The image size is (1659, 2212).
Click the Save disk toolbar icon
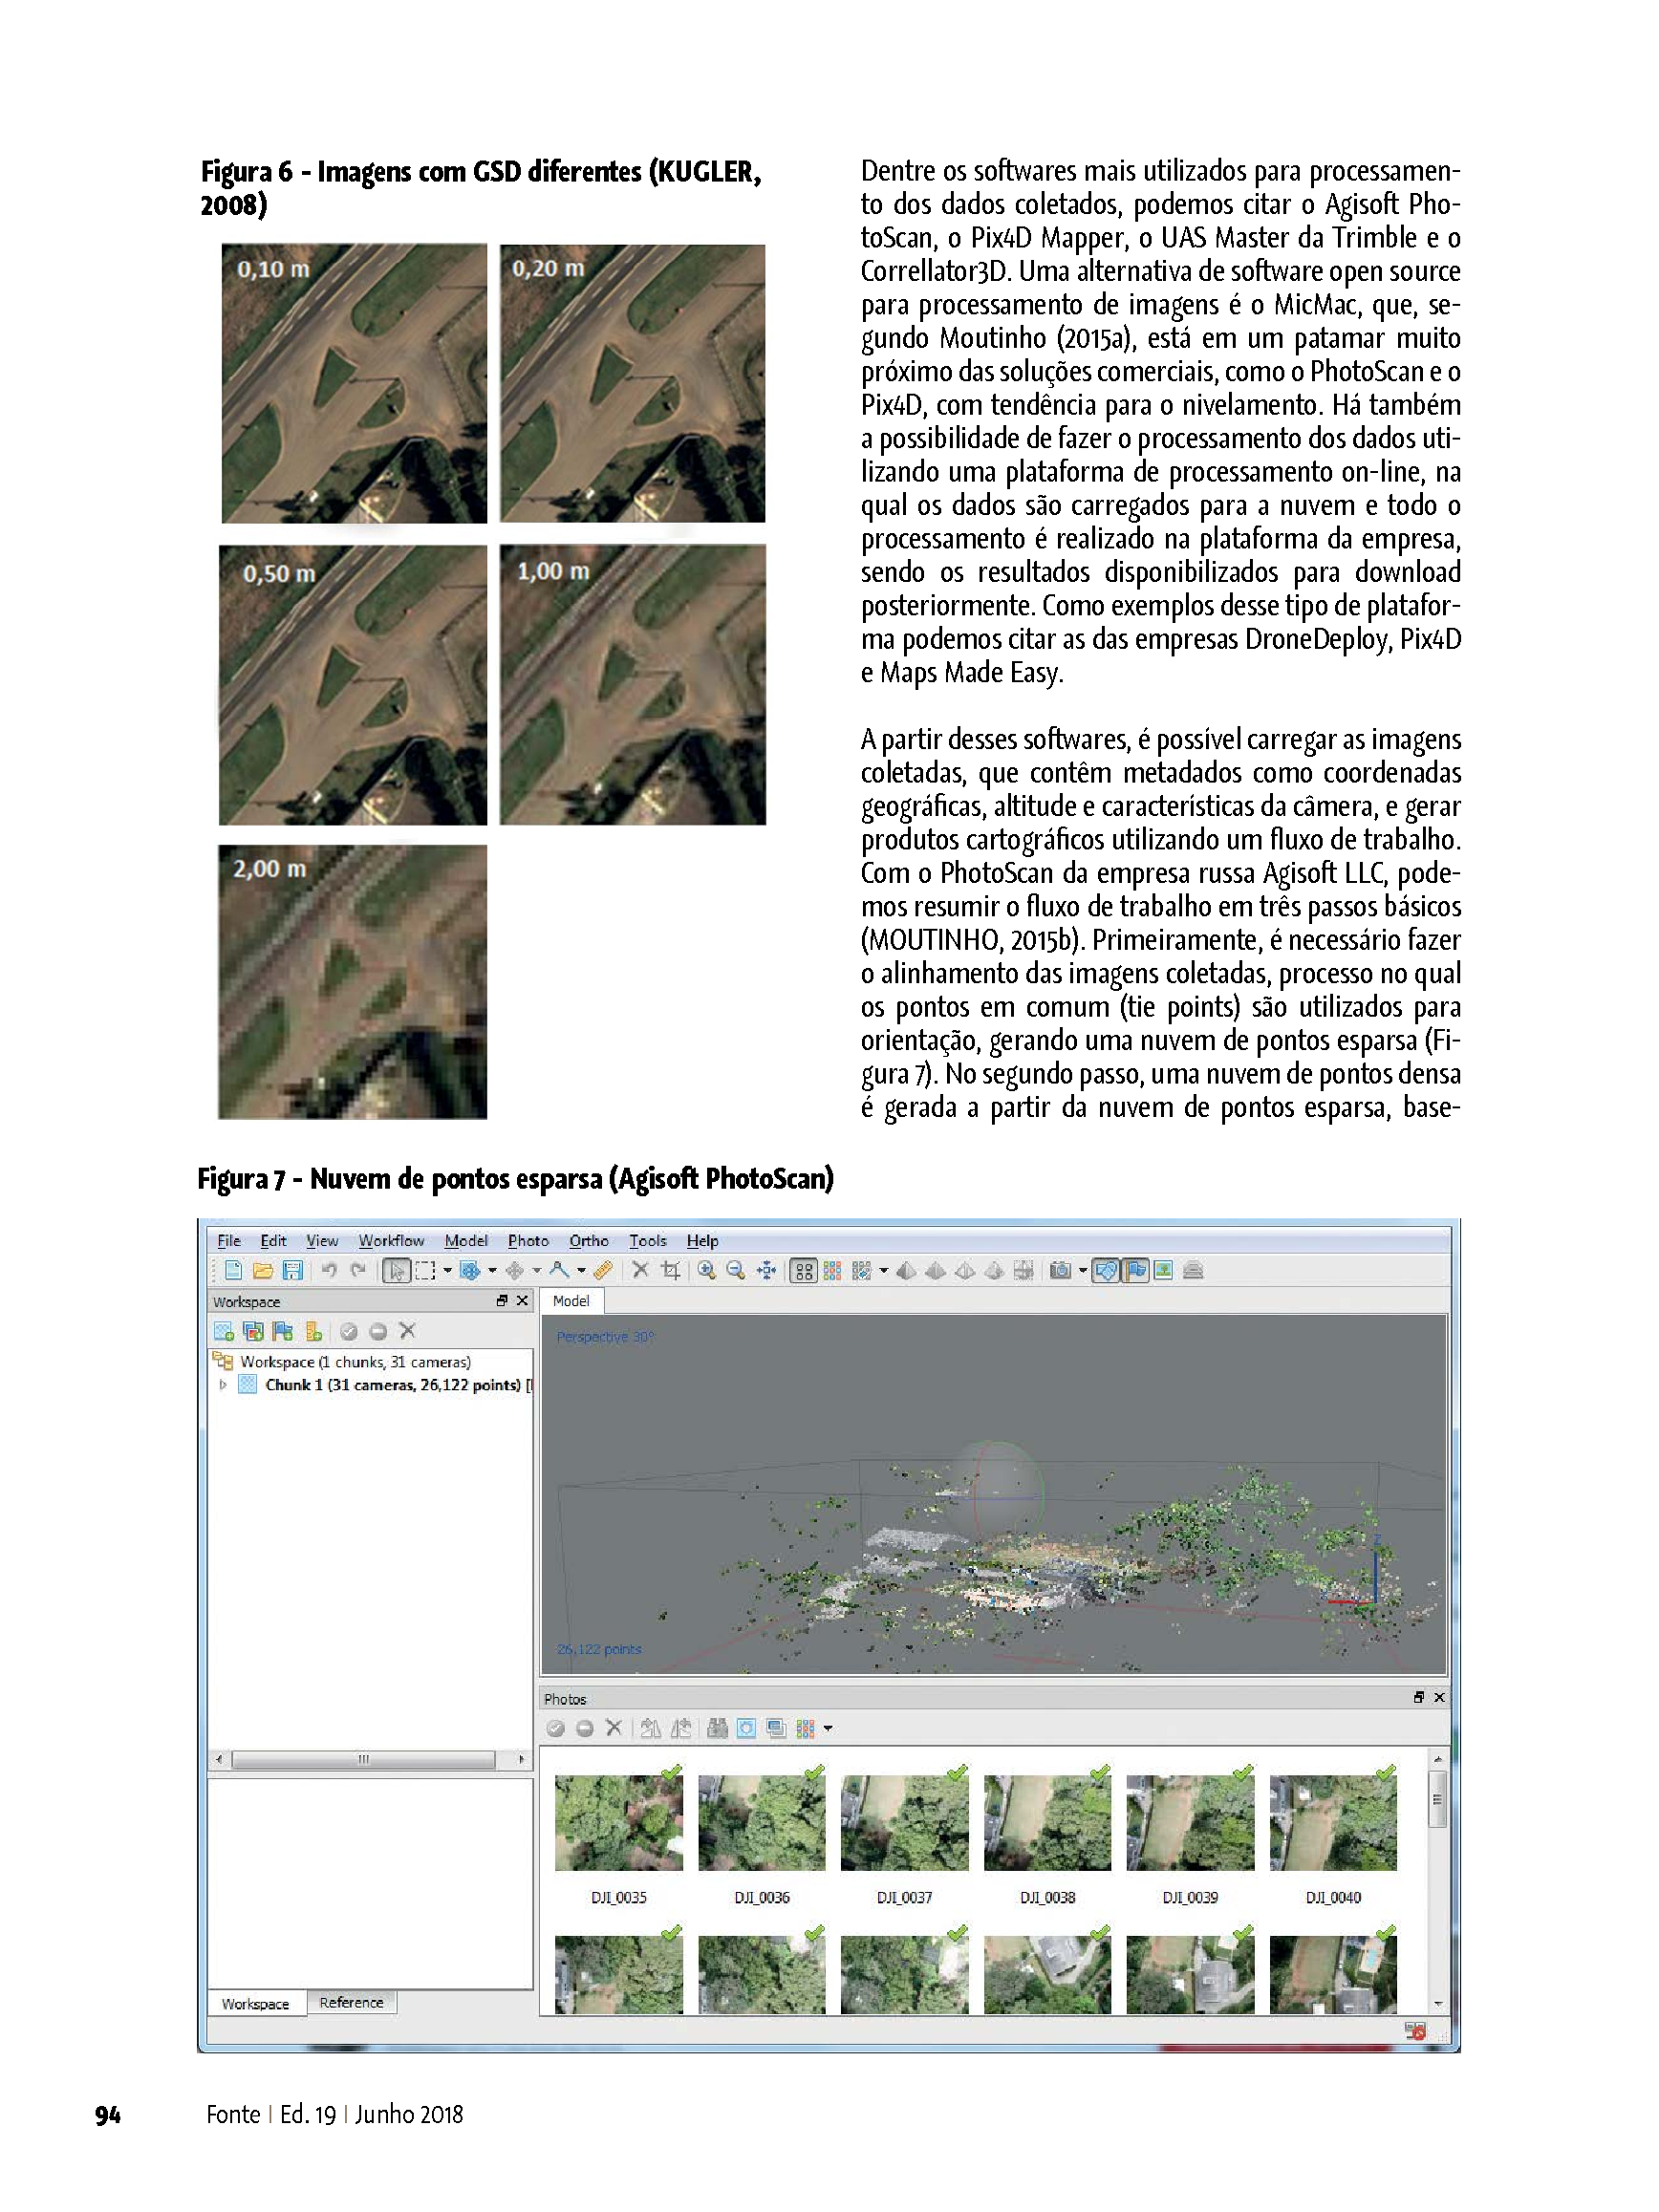pos(292,1270)
